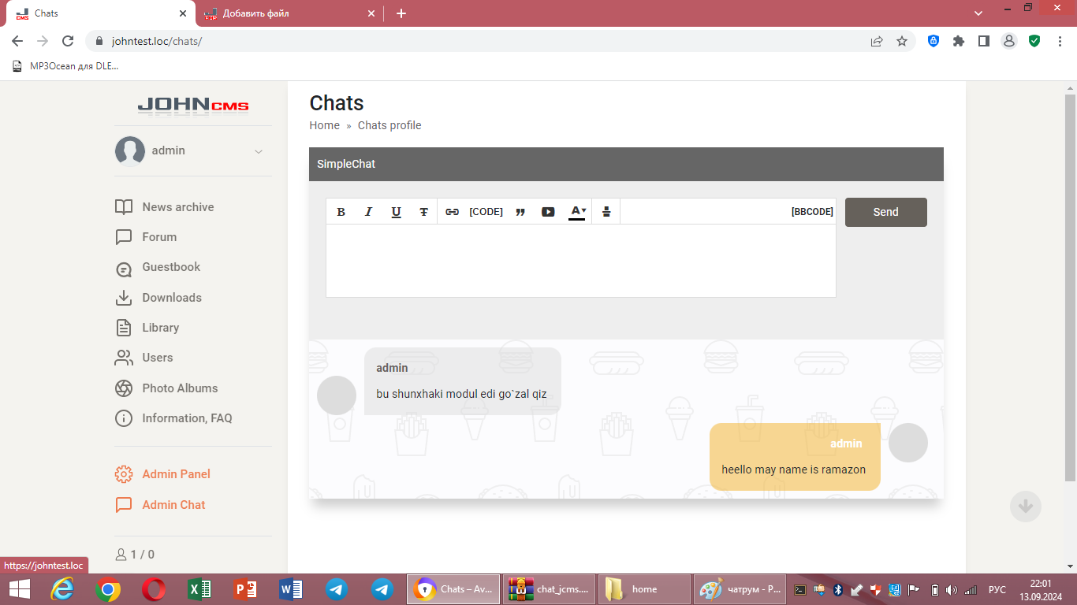This screenshot has height=605, width=1077.
Task: Open Admin Chat from the sidebar
Action: click(x=173, y=505)
